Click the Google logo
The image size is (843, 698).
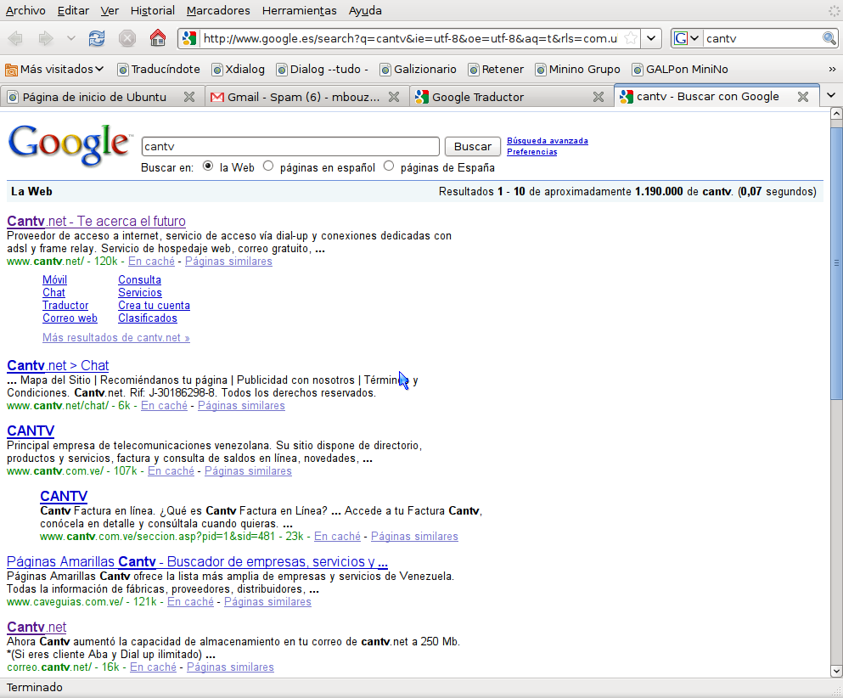(70, 144)
